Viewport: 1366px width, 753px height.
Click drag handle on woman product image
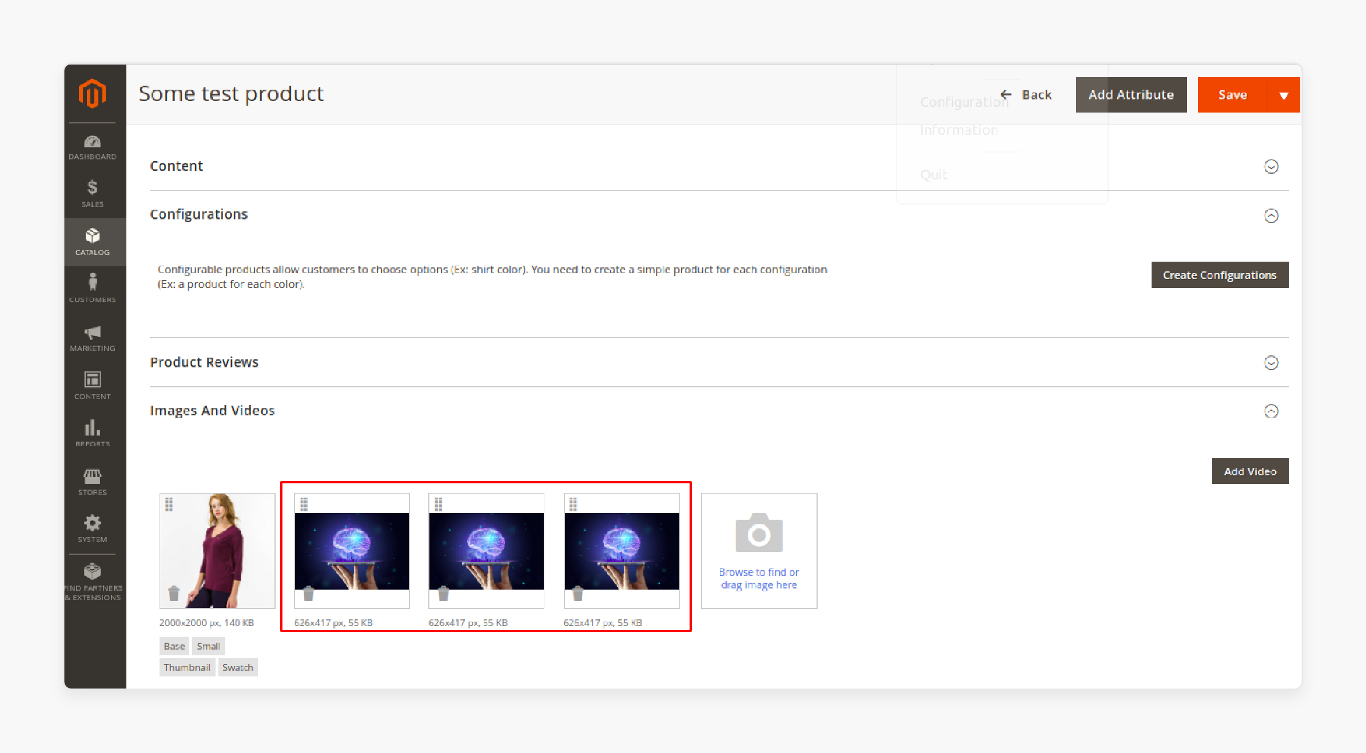point(169,504)
